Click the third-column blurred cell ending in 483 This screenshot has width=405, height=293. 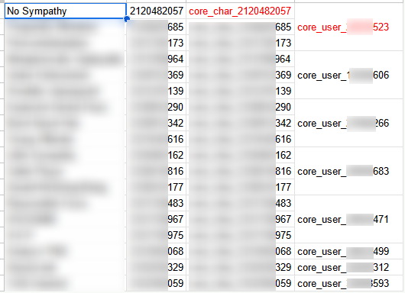(x=240, y=203)
